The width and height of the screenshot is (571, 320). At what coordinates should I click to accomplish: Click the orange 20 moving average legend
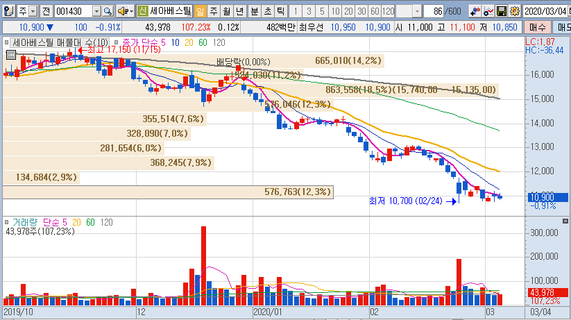click(x=189, y=42)
